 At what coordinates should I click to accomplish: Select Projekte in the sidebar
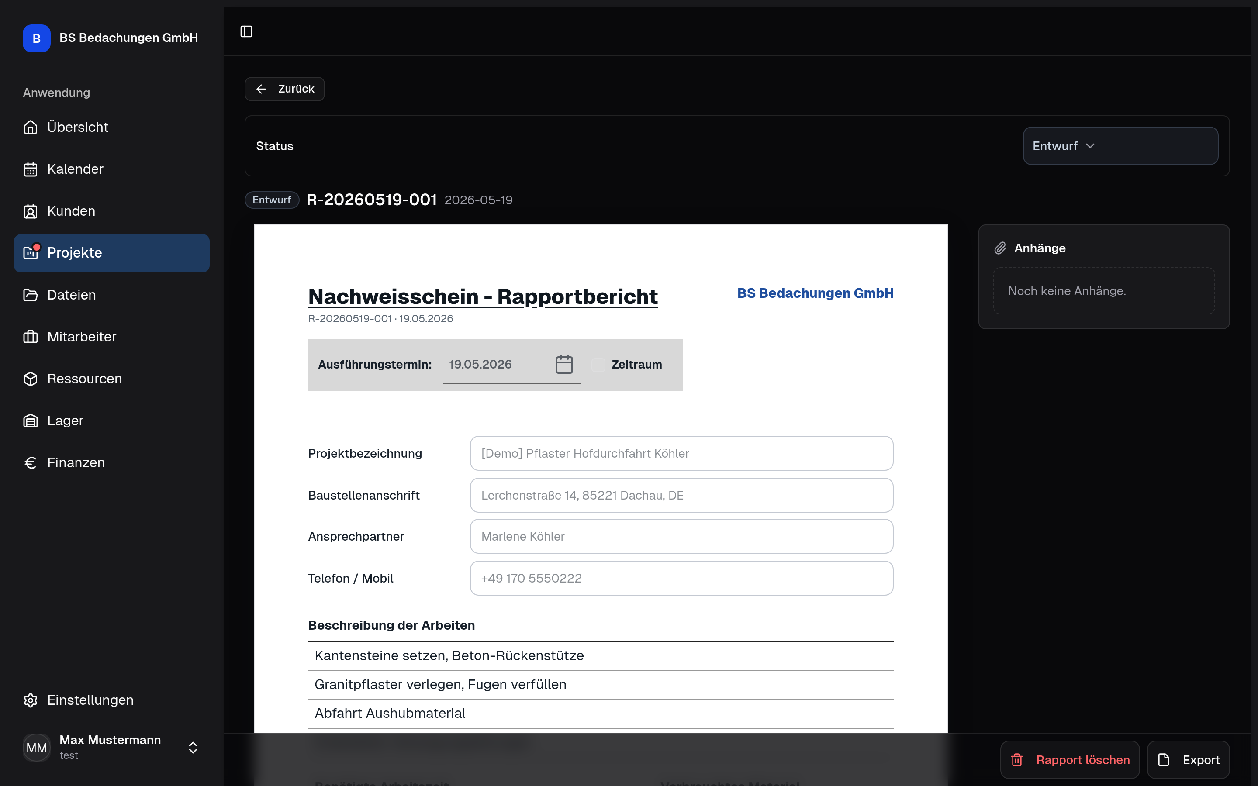[112, 253]
